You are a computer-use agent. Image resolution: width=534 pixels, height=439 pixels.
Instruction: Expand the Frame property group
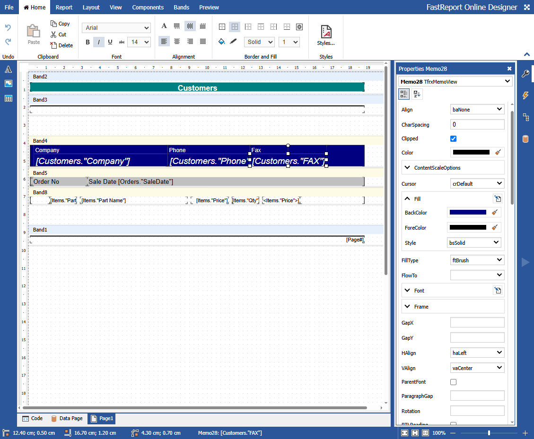408,307
